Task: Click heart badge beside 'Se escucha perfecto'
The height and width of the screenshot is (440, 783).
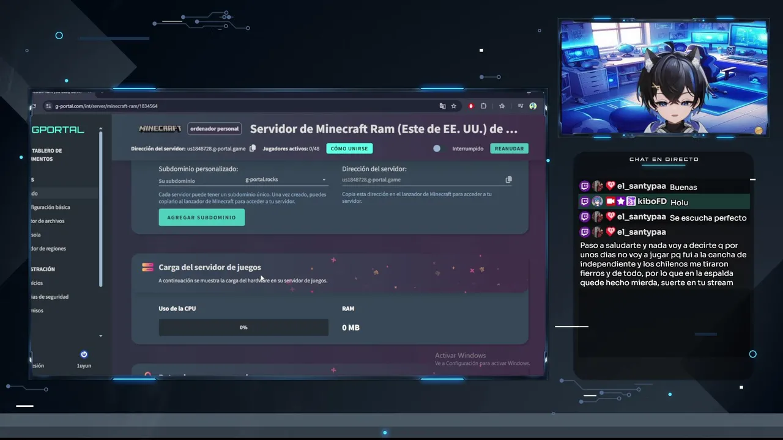Action: (x=610, y=216)
